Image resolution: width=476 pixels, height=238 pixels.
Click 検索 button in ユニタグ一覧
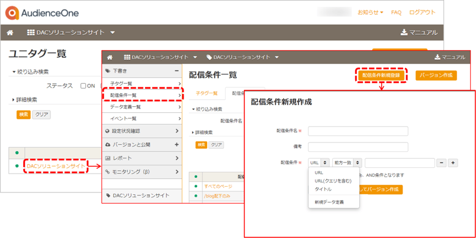[23, 115]
